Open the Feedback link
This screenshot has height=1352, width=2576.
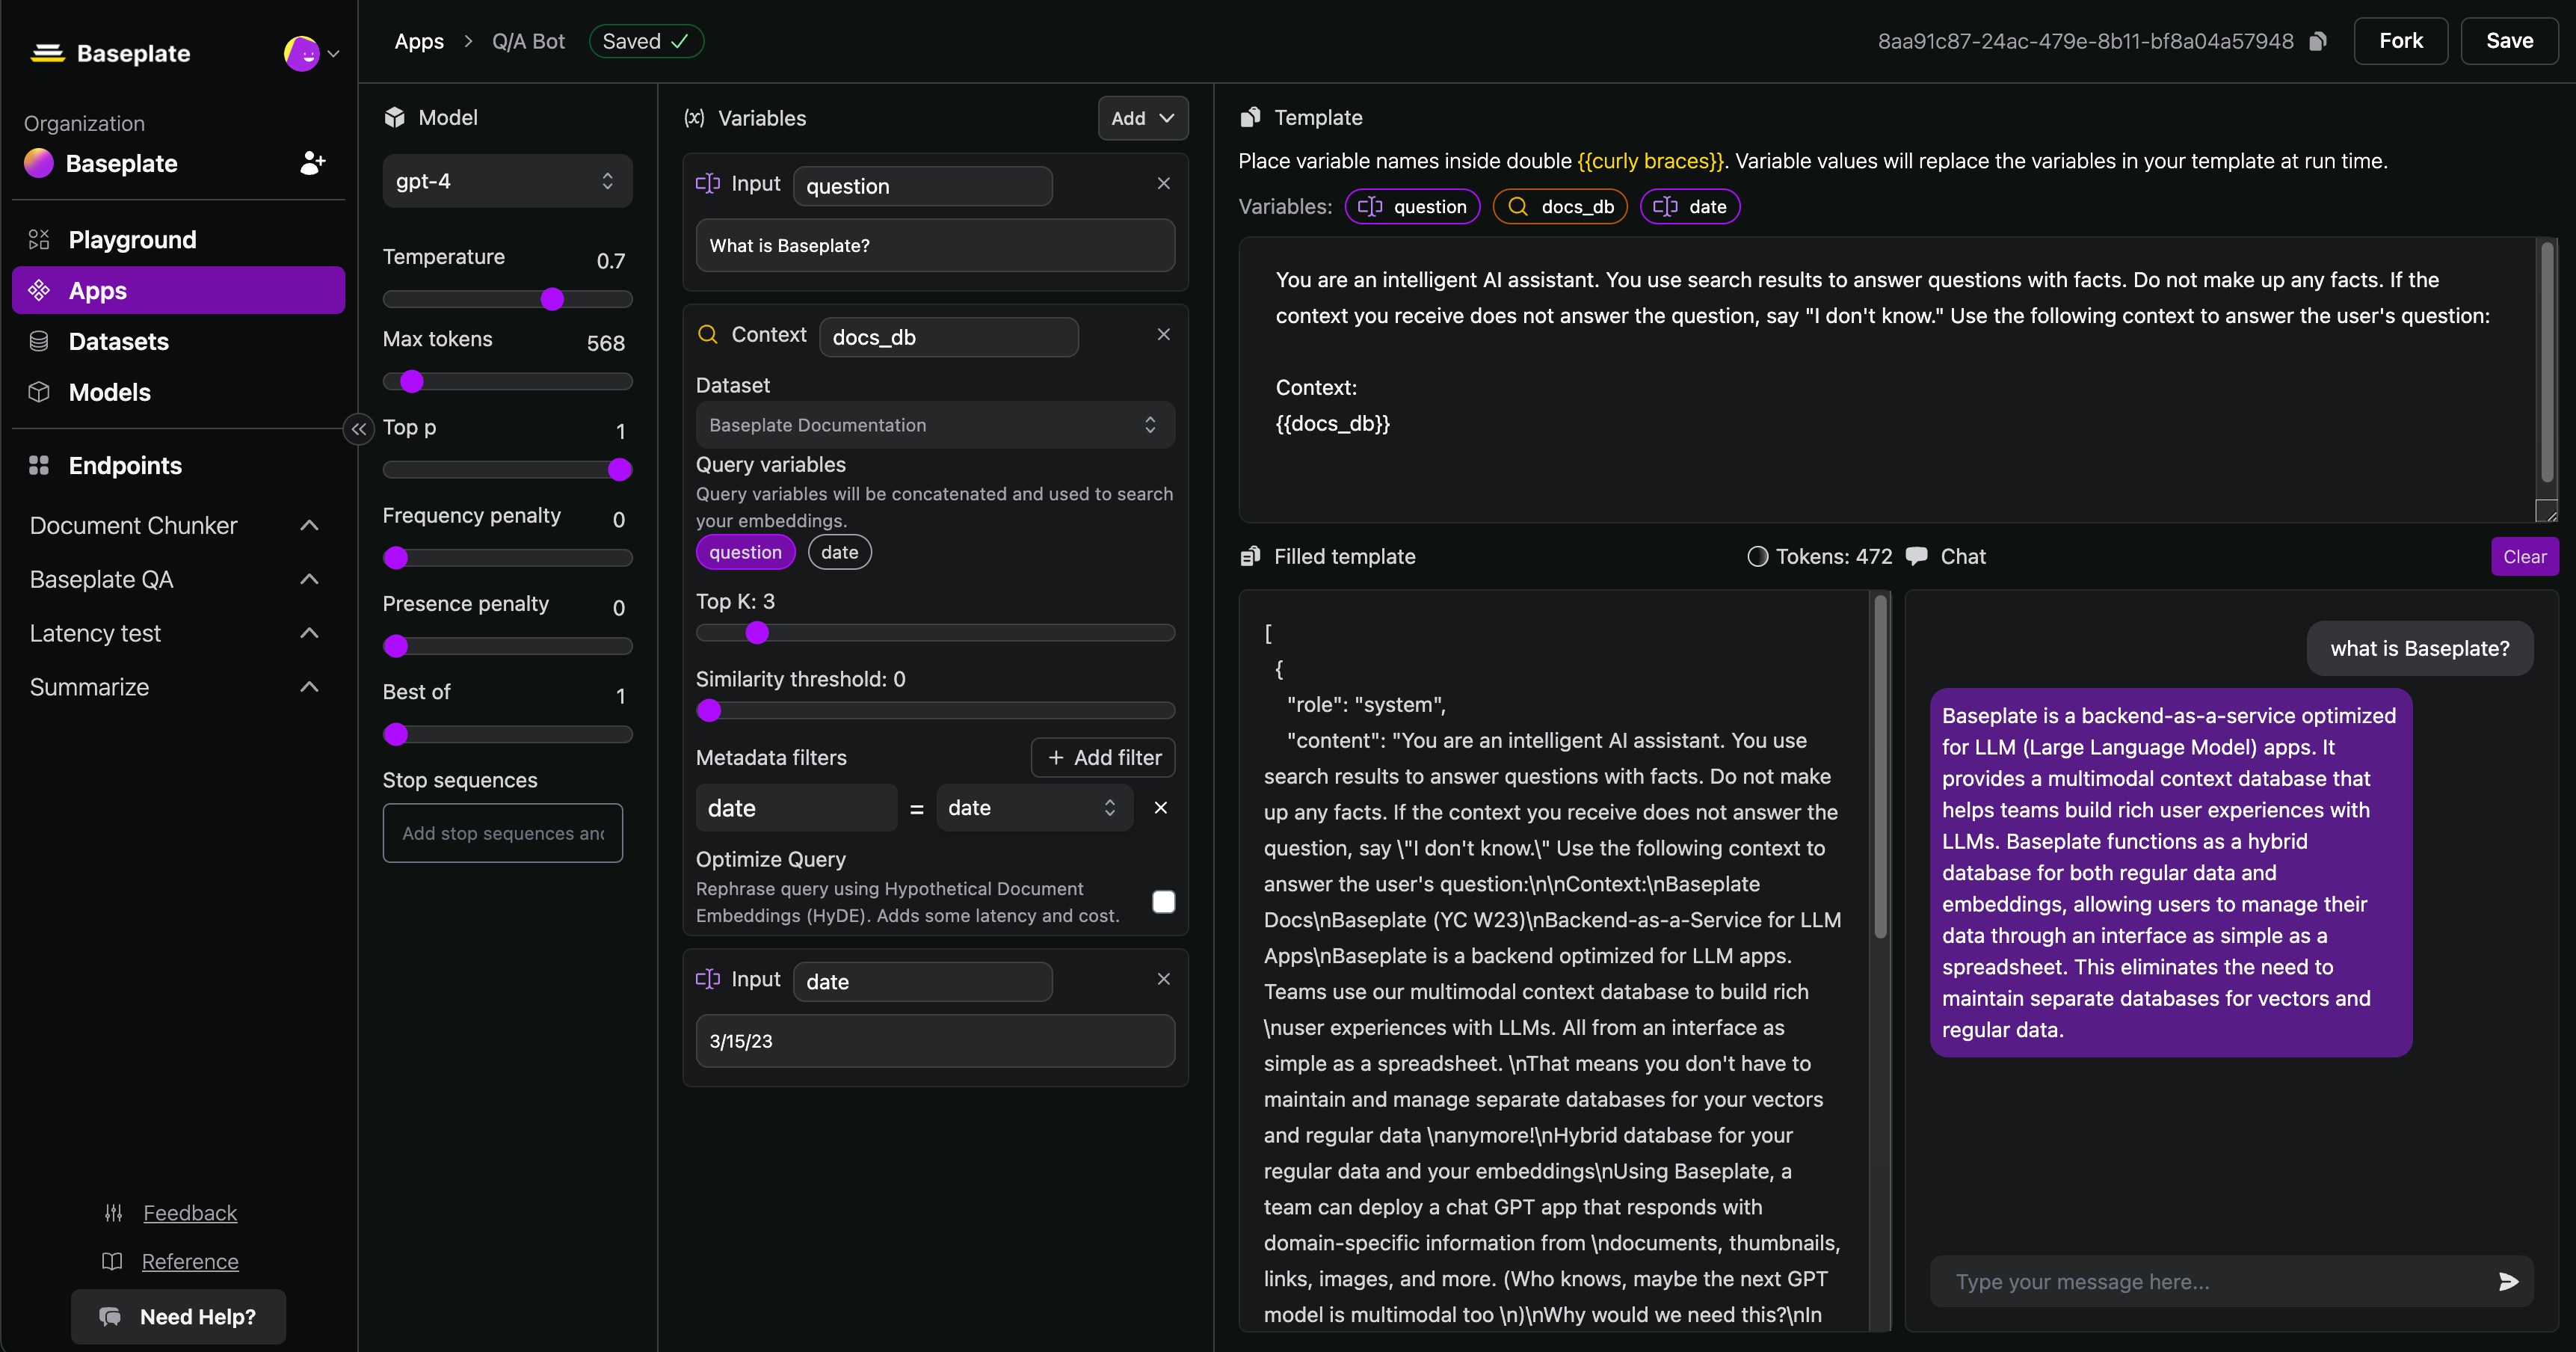coord(190,1213)
